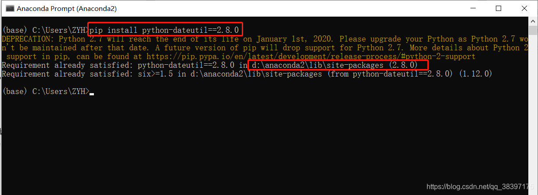Click the "Anaconda Prompt (Anaconda2)" title text

(x=67, y=8)
